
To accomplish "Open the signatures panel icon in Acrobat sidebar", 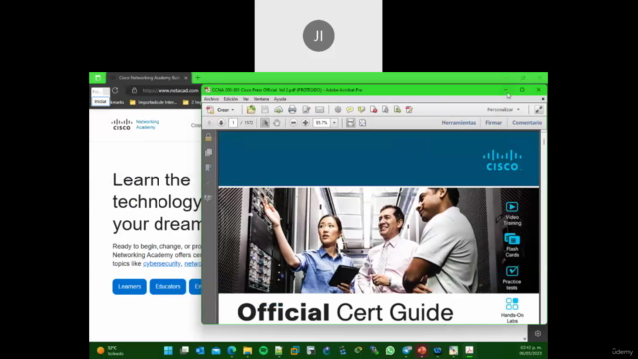I will pyautogui.click(x=208, y=198).
